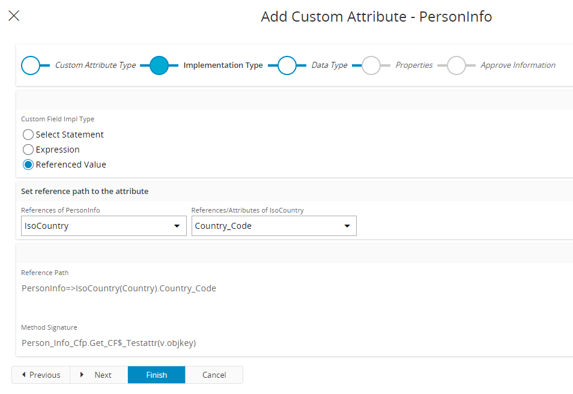
Task: Select the Referenced Value option
Action: point(28,165)
